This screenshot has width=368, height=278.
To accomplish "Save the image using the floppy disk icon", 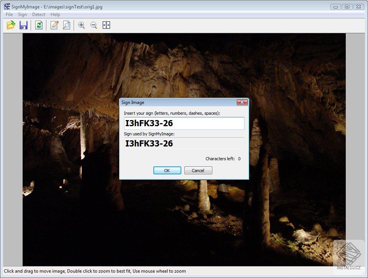I will pyautogui.click(x=23, y=25).
